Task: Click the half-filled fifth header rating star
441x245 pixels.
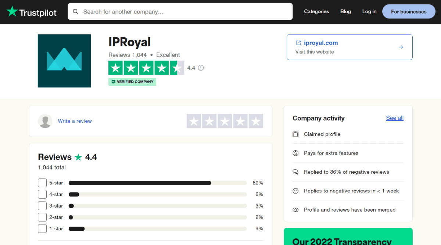Action: point(177,68)
